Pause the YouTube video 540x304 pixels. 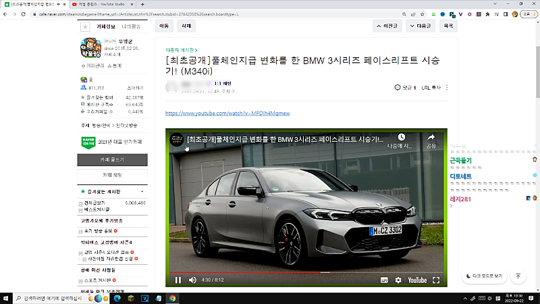pos(178,280)
